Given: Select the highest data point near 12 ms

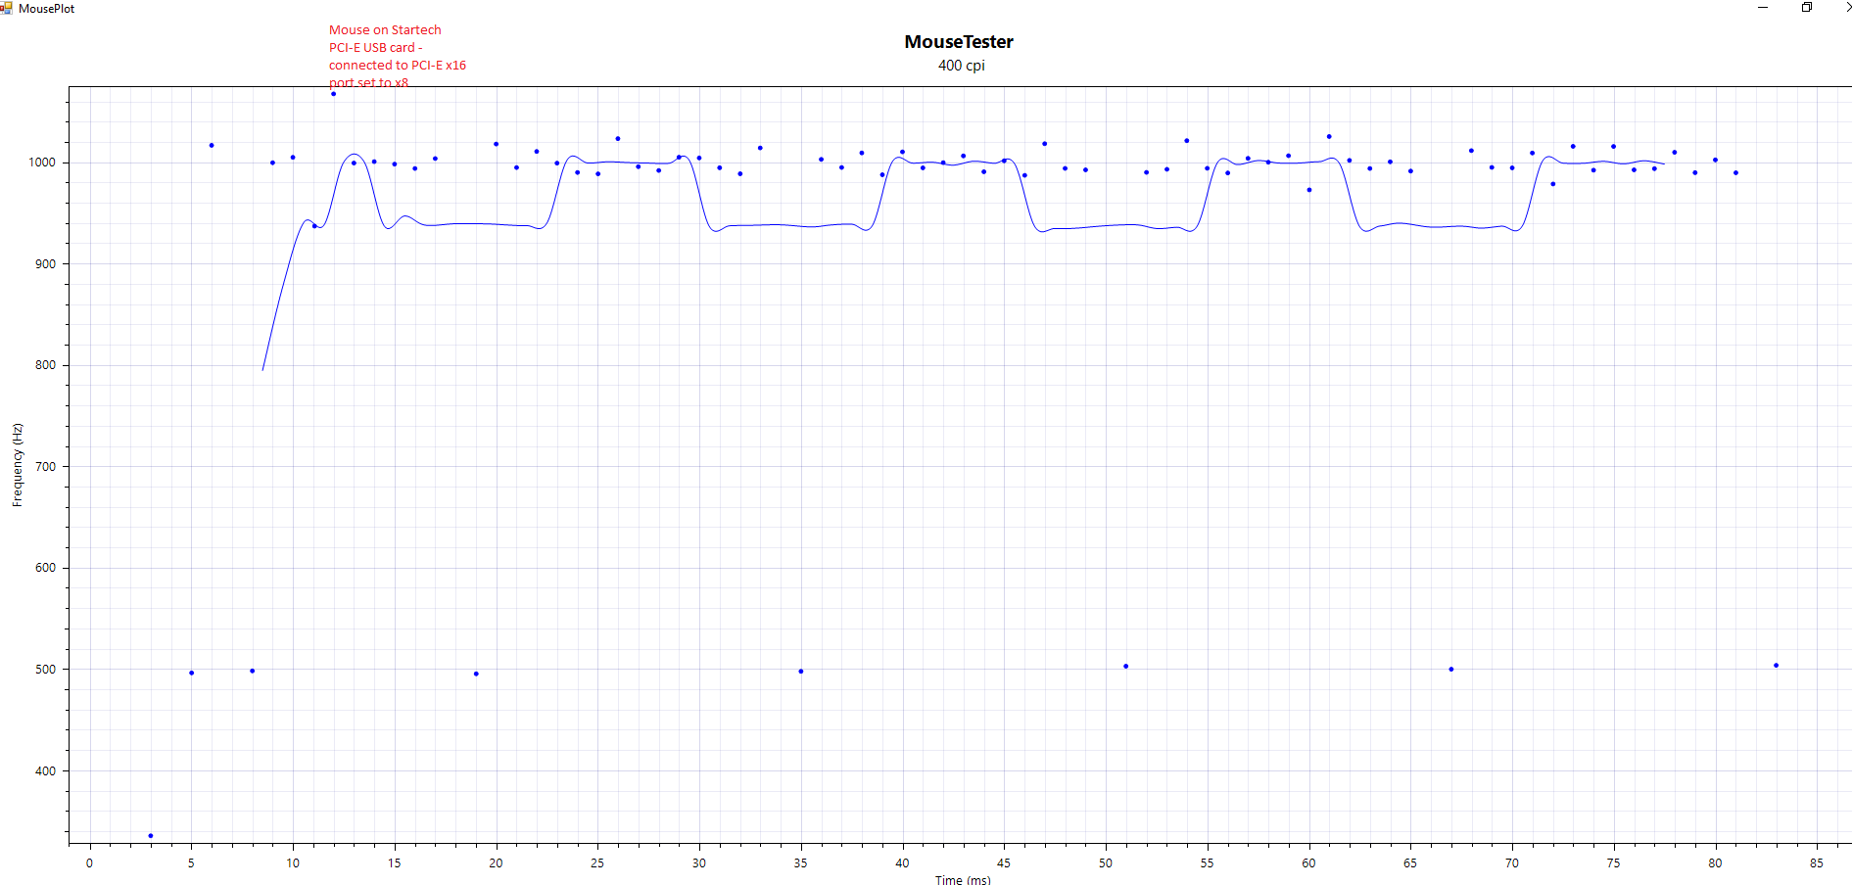Looking at the screenshot, I should [333, 94].
